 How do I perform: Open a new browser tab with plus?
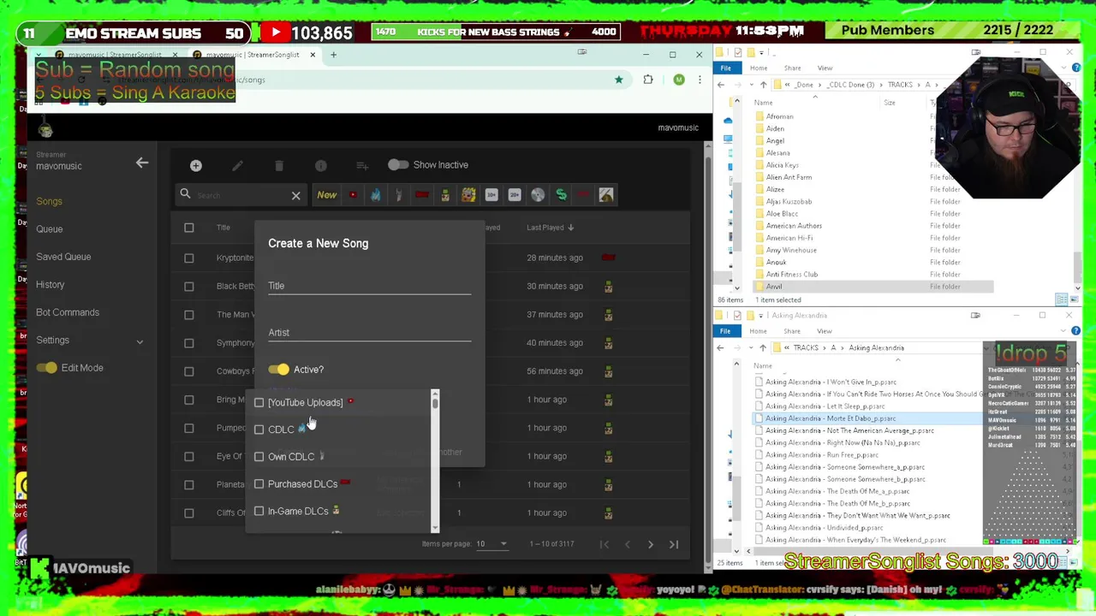[334, 55]
